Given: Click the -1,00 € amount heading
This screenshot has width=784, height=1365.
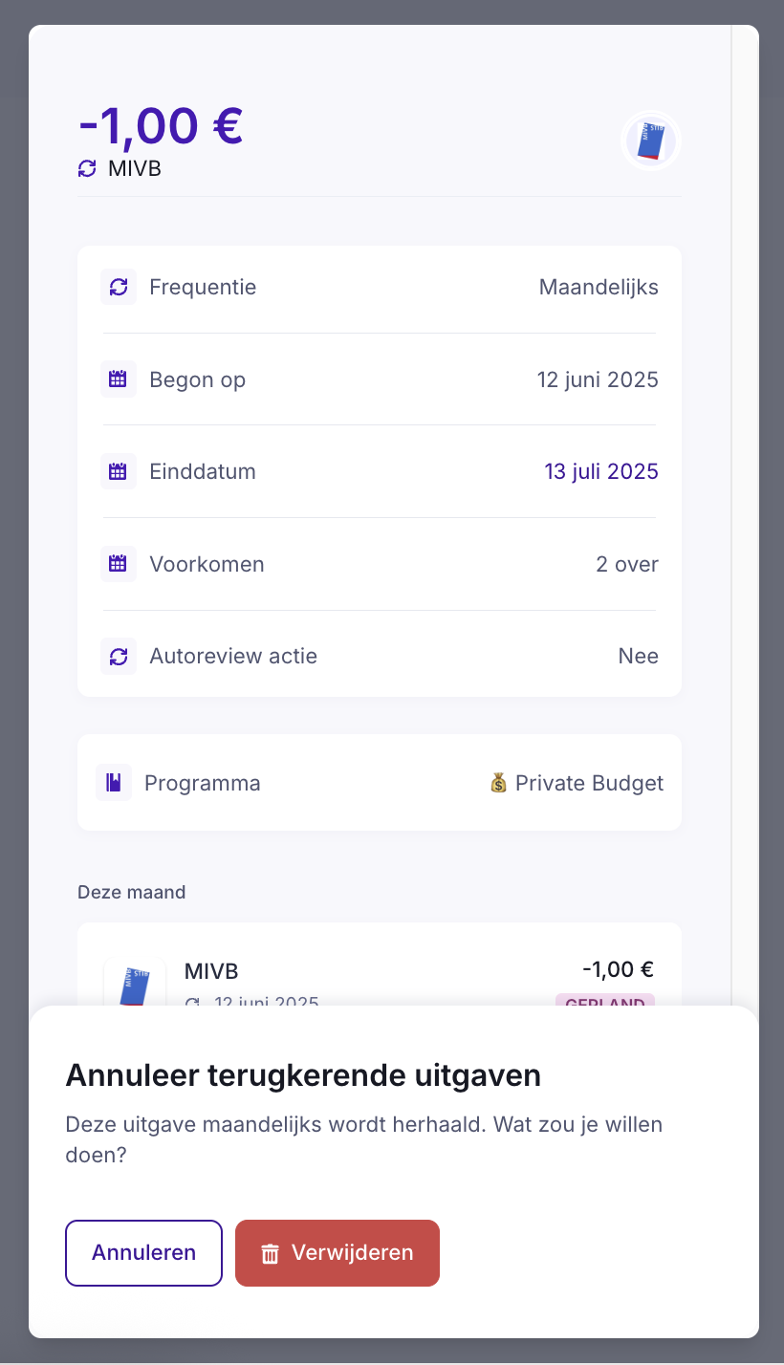Looking at the screenshot, I should tap(161, 124).
